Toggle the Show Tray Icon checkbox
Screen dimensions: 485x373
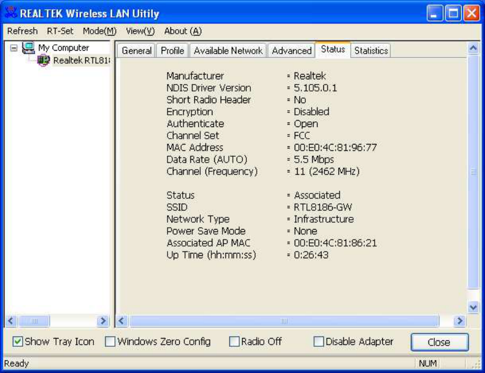[18, 342]
